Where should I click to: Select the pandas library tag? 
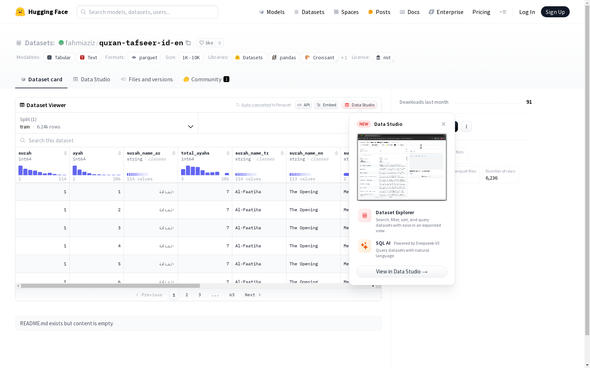coord(284,57)
